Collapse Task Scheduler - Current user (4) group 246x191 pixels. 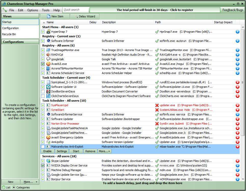(x=66, y=78)
